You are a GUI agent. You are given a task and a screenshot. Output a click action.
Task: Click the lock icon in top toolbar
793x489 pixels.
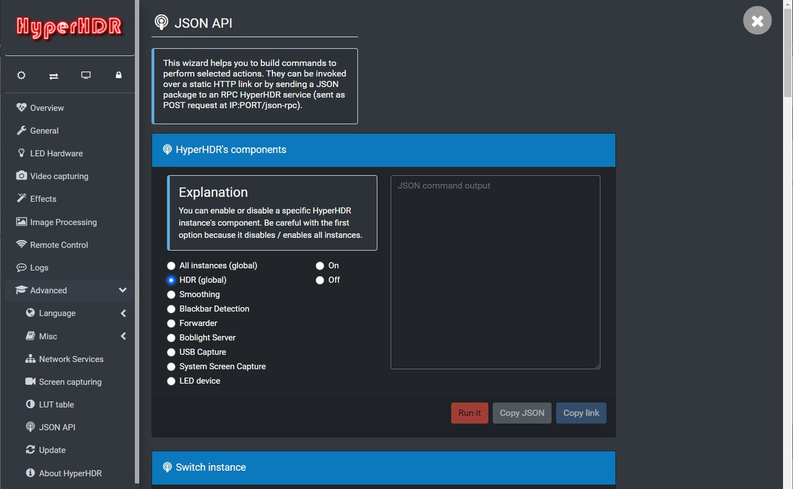118,75
